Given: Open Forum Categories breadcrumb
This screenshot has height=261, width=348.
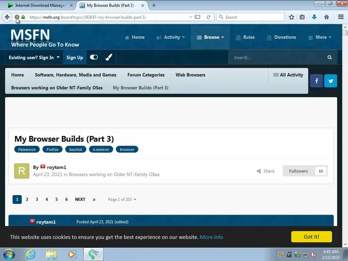Looking at the screenshot, I should click(x=146, y=75).
